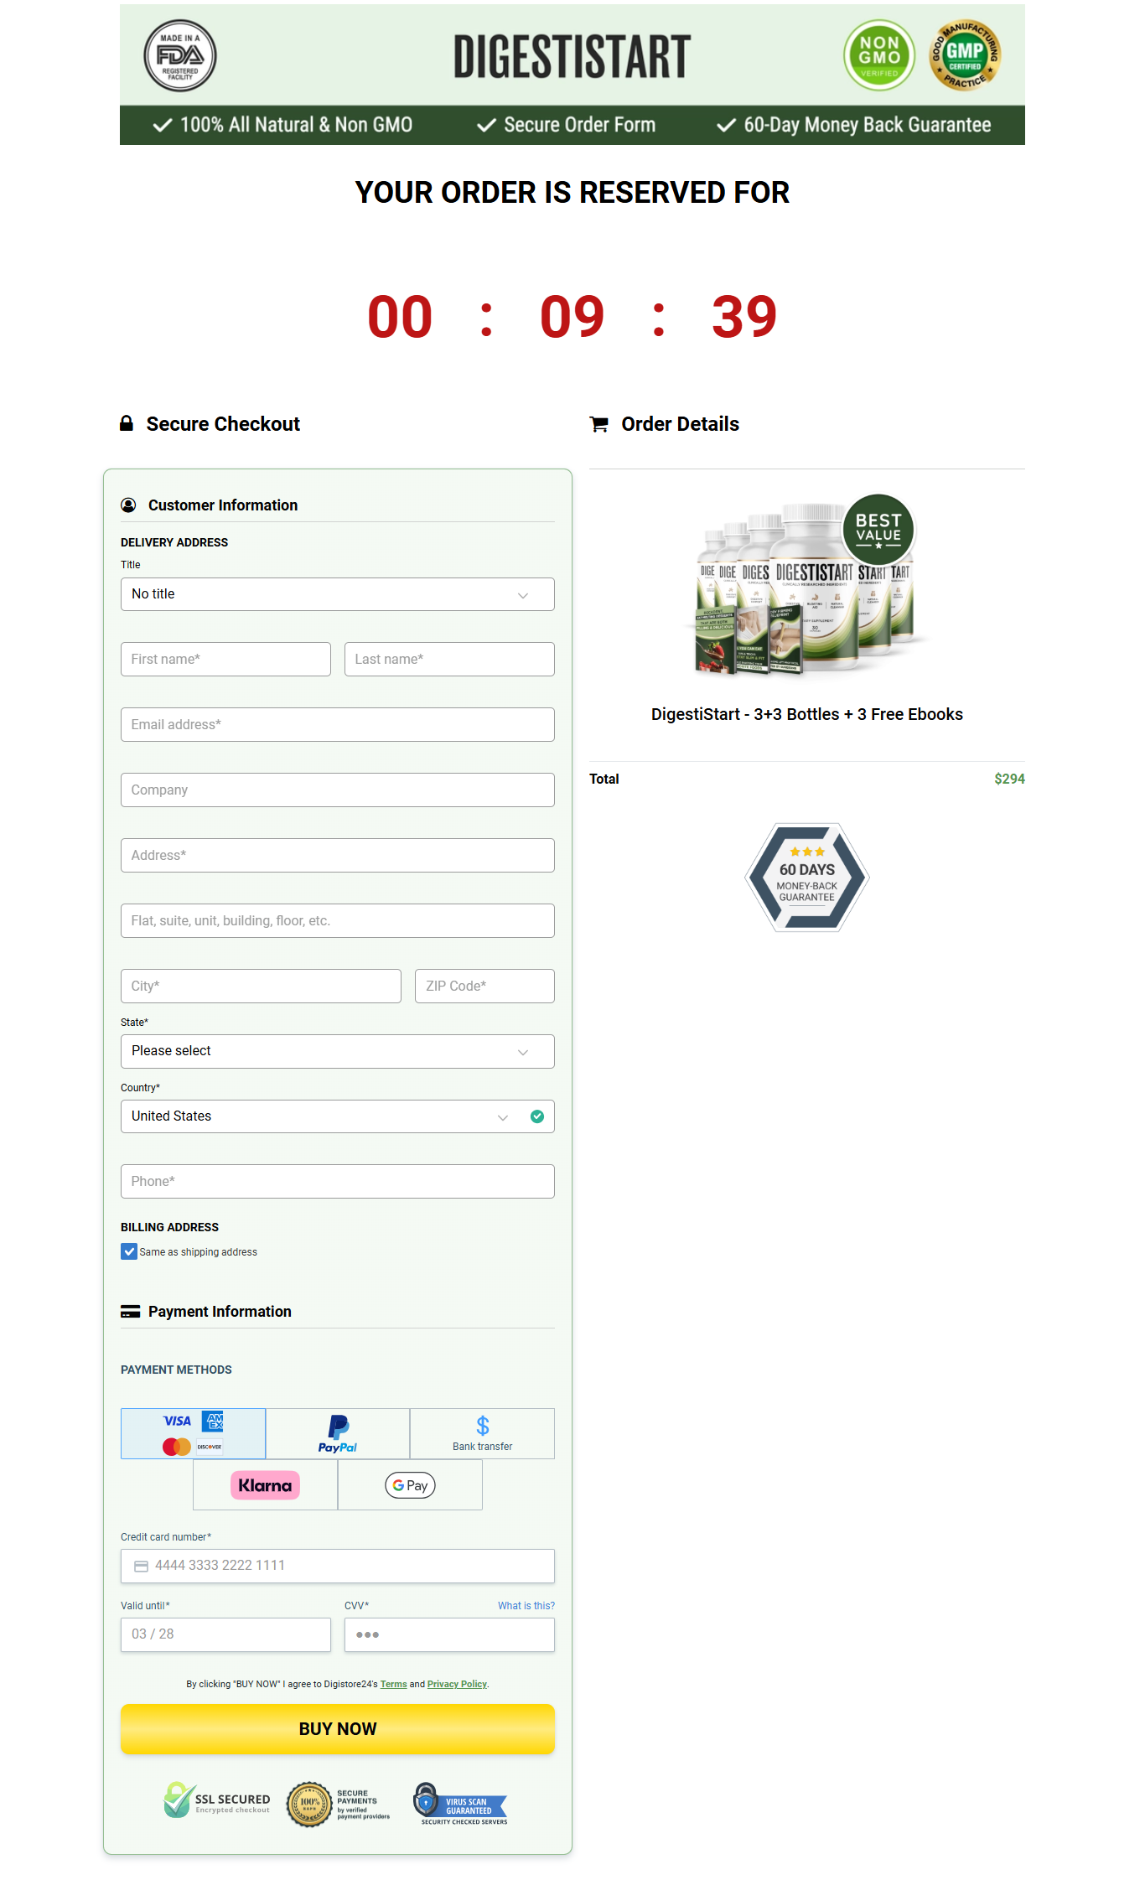
Task: Click the DigestiStart bottles product image
Action: [806, 587]
